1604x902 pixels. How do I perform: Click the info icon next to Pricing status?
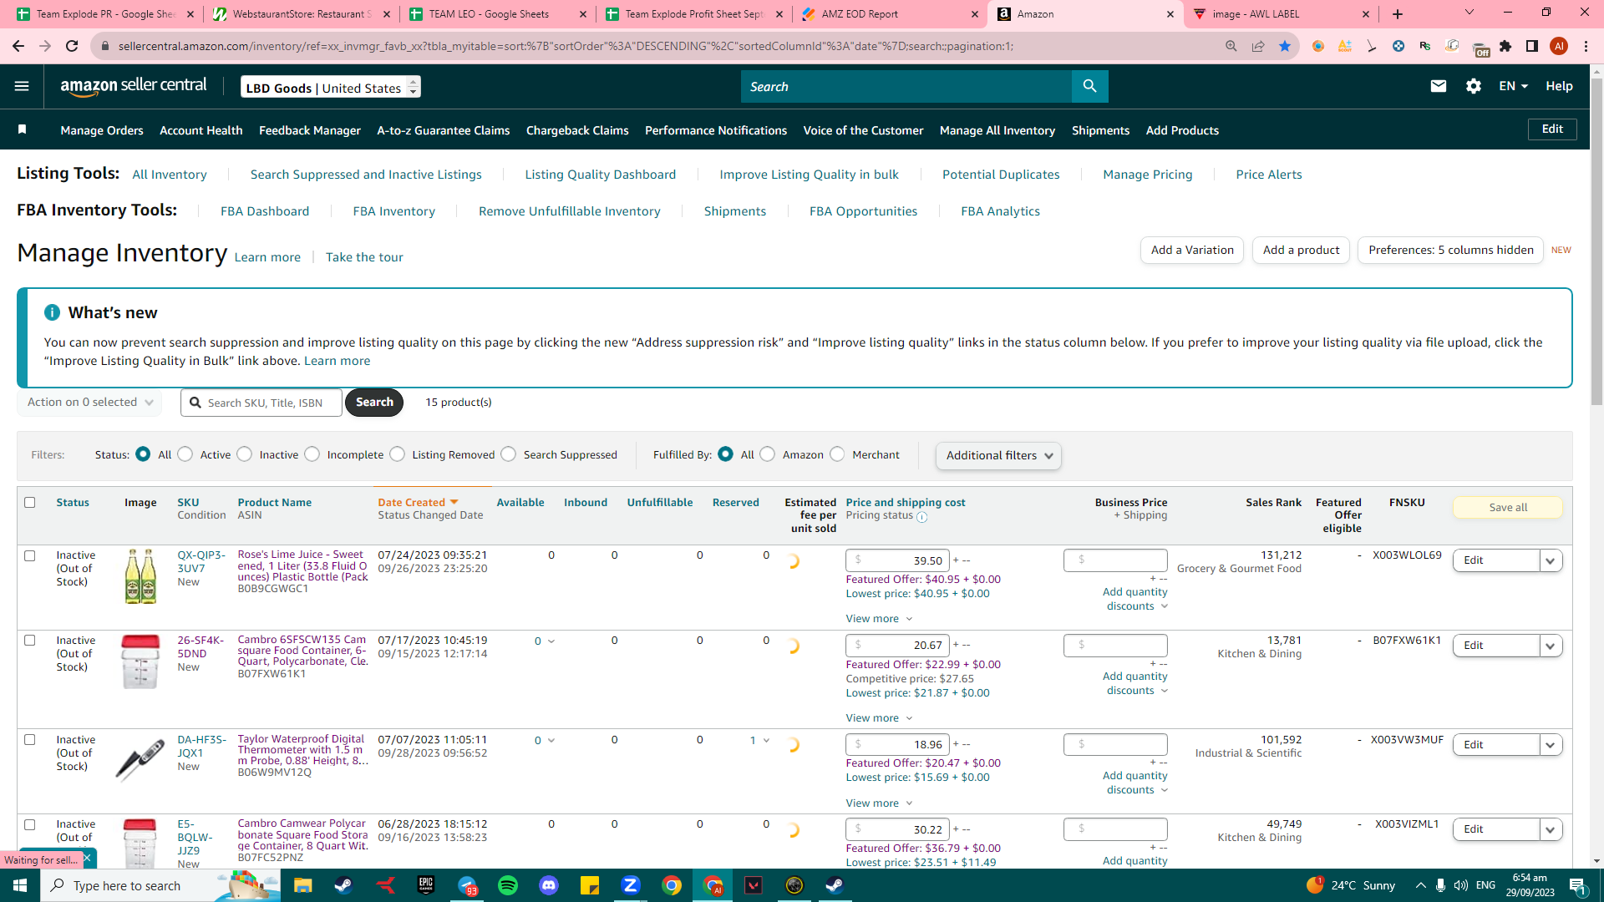tap(922, 517)
